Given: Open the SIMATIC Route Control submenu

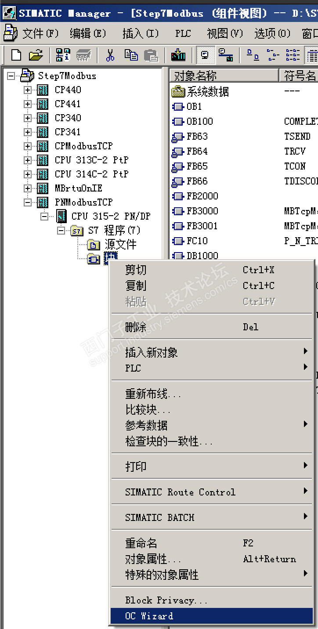Looking at the screenshot, I should pos(212,492).
